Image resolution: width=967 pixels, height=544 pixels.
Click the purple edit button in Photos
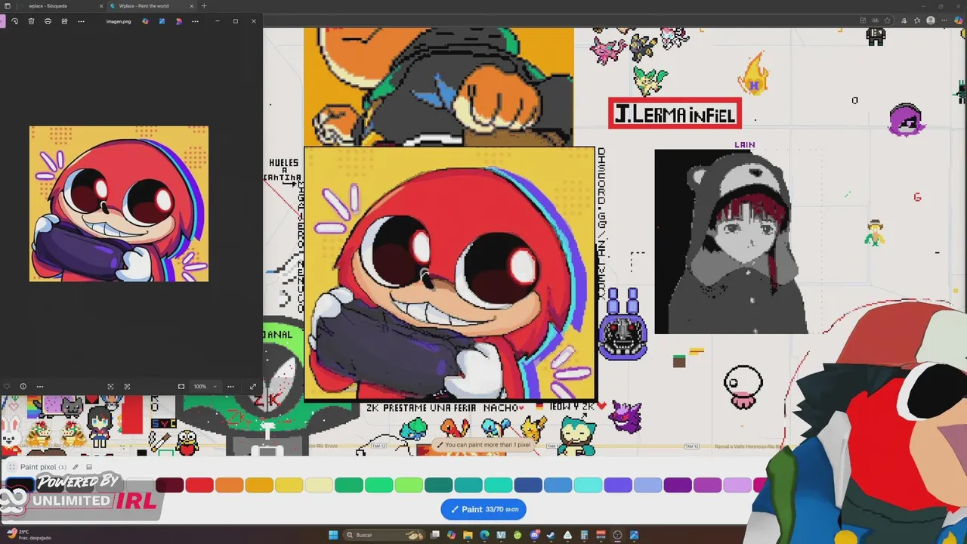(2, 21)
